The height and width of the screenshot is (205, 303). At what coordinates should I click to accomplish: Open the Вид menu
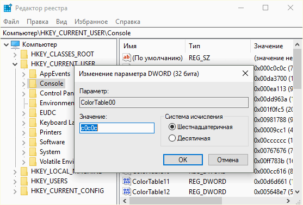(x=61, y=22)
